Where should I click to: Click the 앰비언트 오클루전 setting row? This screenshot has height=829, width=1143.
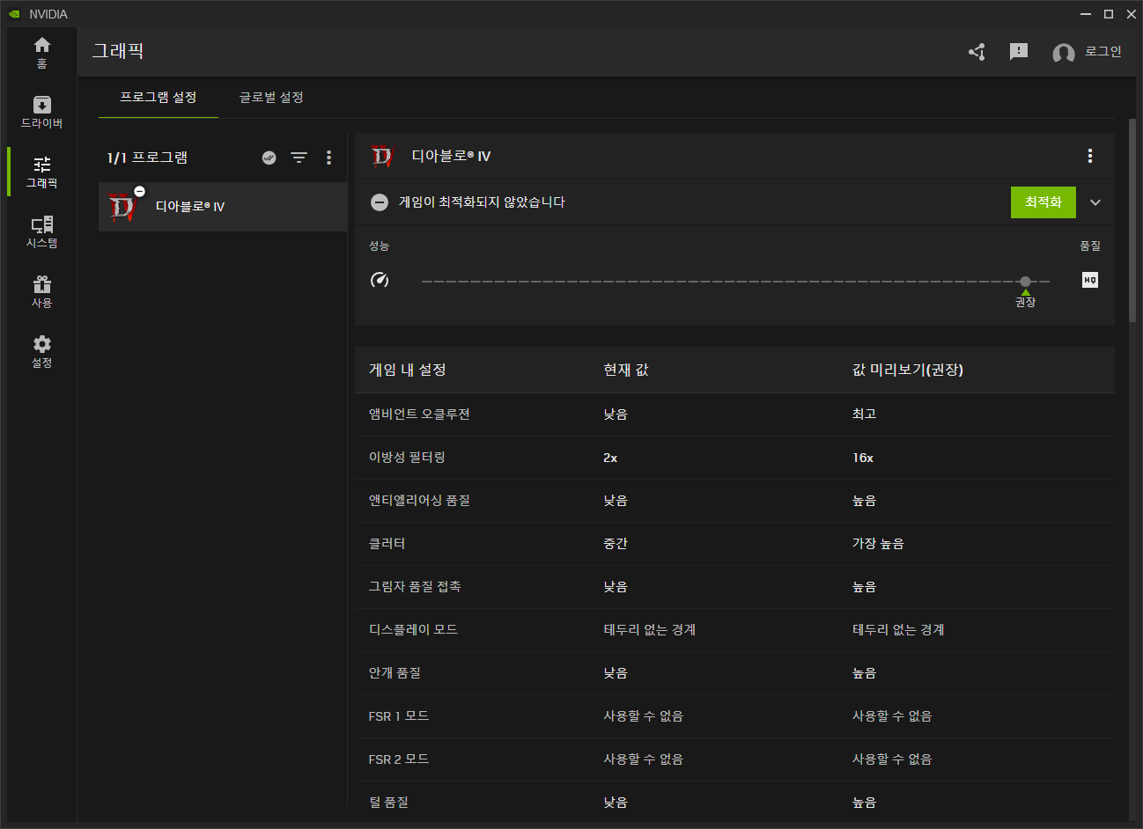[x=734, y=414]
